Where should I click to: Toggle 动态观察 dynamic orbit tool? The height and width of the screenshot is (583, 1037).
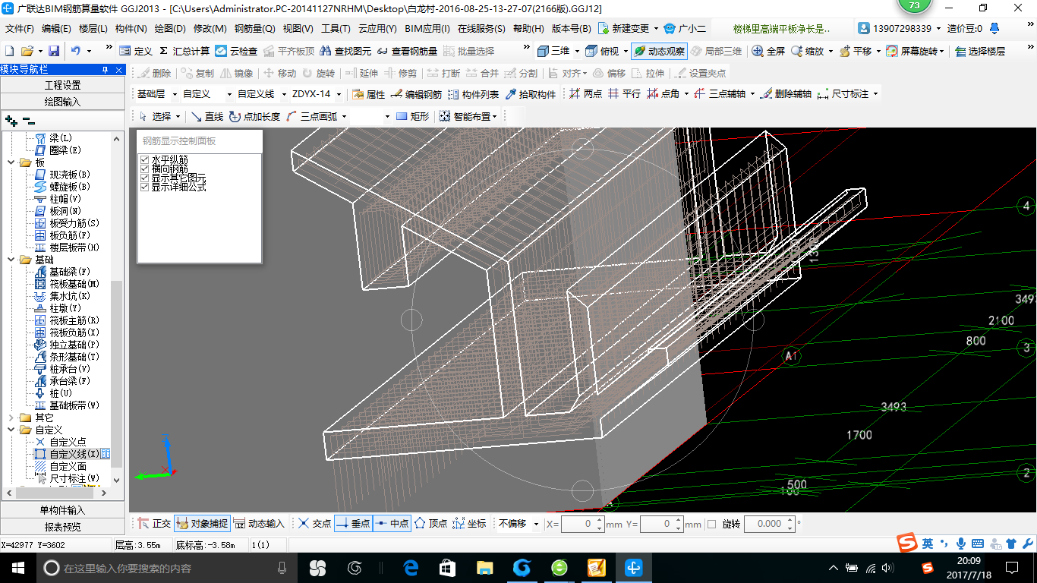(659, 51)
